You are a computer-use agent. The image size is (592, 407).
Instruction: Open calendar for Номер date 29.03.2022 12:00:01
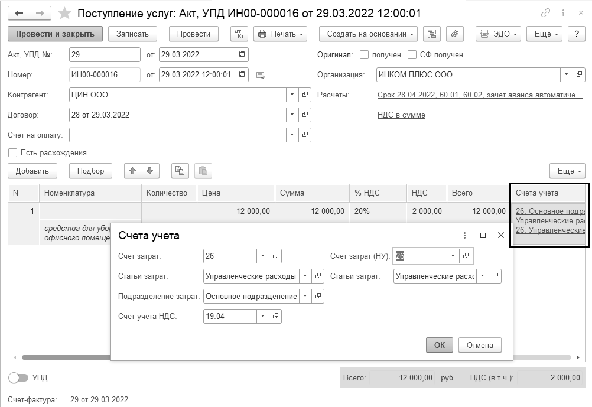[x=242, y=74]
